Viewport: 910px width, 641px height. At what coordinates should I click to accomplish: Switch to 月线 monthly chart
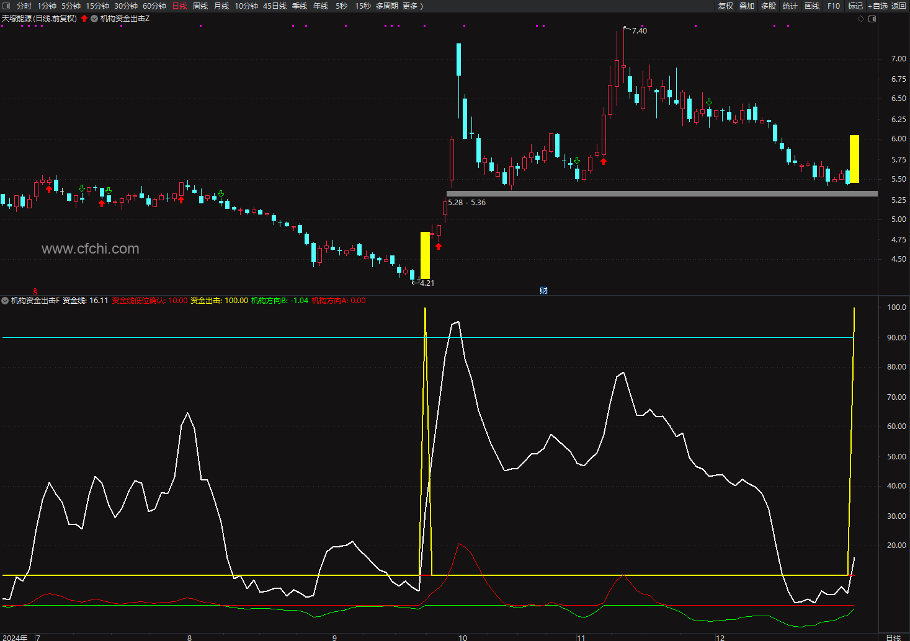click(x=221, y=6)
